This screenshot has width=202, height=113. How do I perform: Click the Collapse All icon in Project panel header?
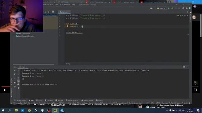pos(49,12)
